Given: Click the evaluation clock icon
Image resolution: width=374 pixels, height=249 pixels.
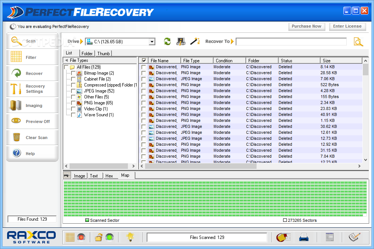Looking at the screenshot, I should [x=13, y=26].
